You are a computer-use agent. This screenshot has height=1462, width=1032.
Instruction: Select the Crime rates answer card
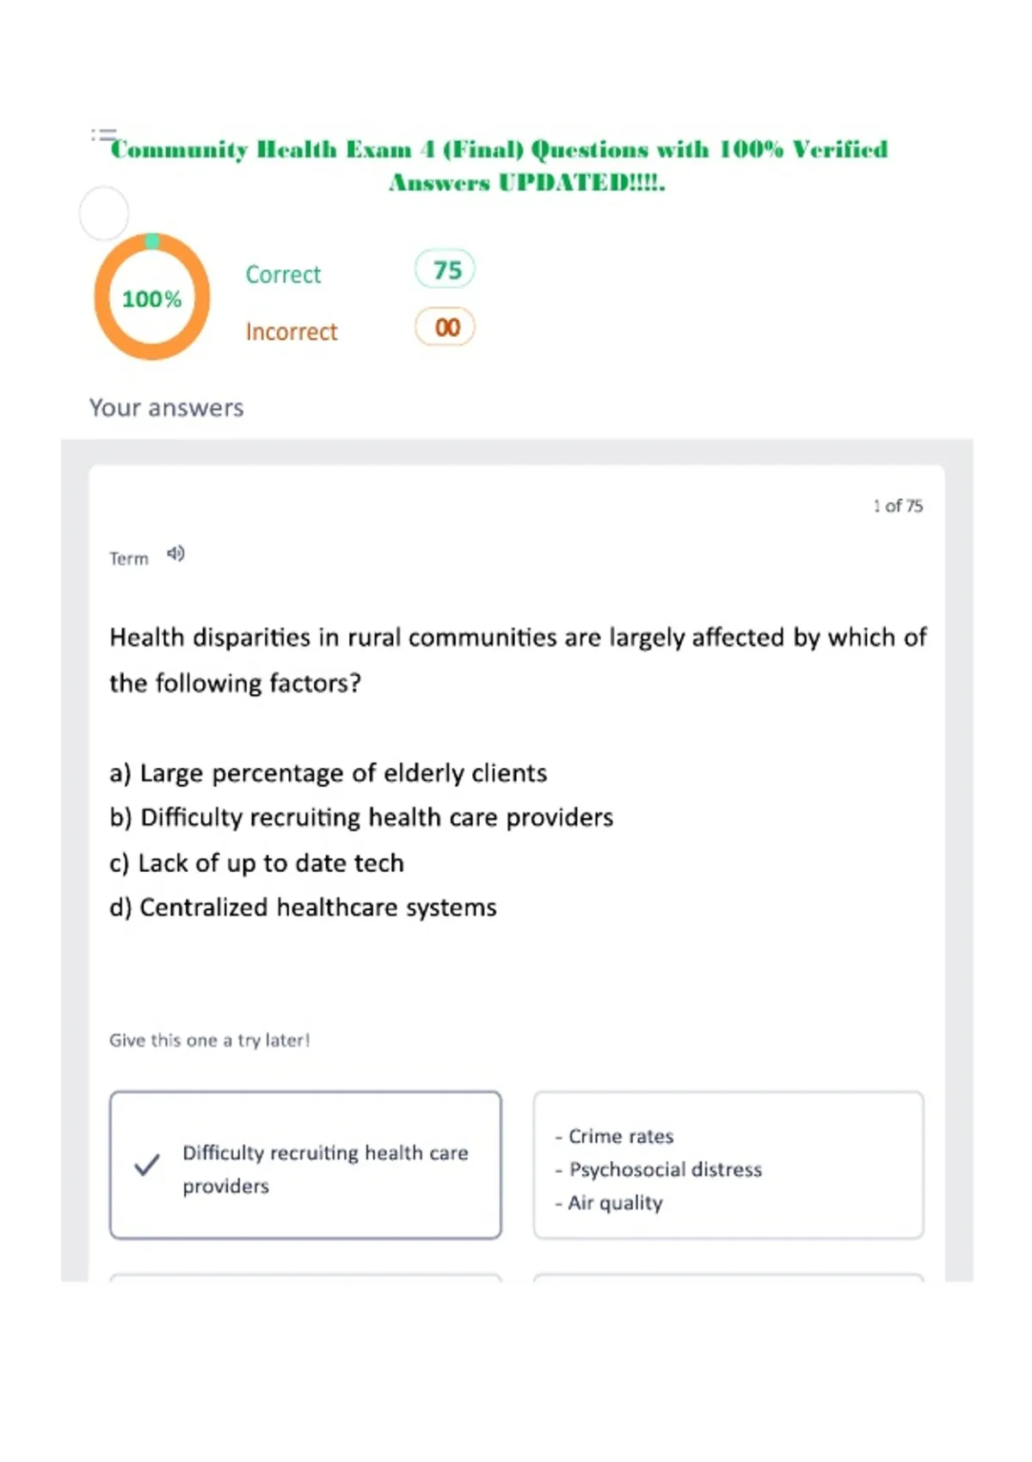[x=728, y=1165]
